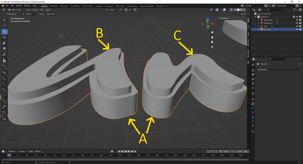Open the Particles properties tab
The image size is (303, 164).
tap(253, 108)
